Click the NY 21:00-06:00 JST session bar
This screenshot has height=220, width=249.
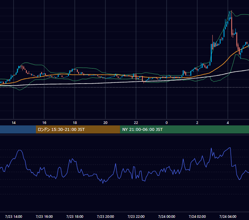[x=184, y=129]
